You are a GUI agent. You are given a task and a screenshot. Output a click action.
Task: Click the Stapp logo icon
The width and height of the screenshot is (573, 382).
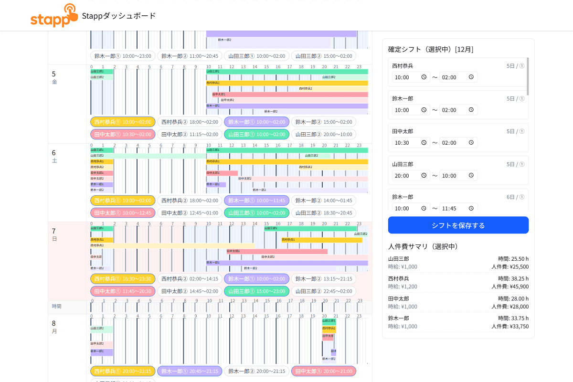point(54,15)
